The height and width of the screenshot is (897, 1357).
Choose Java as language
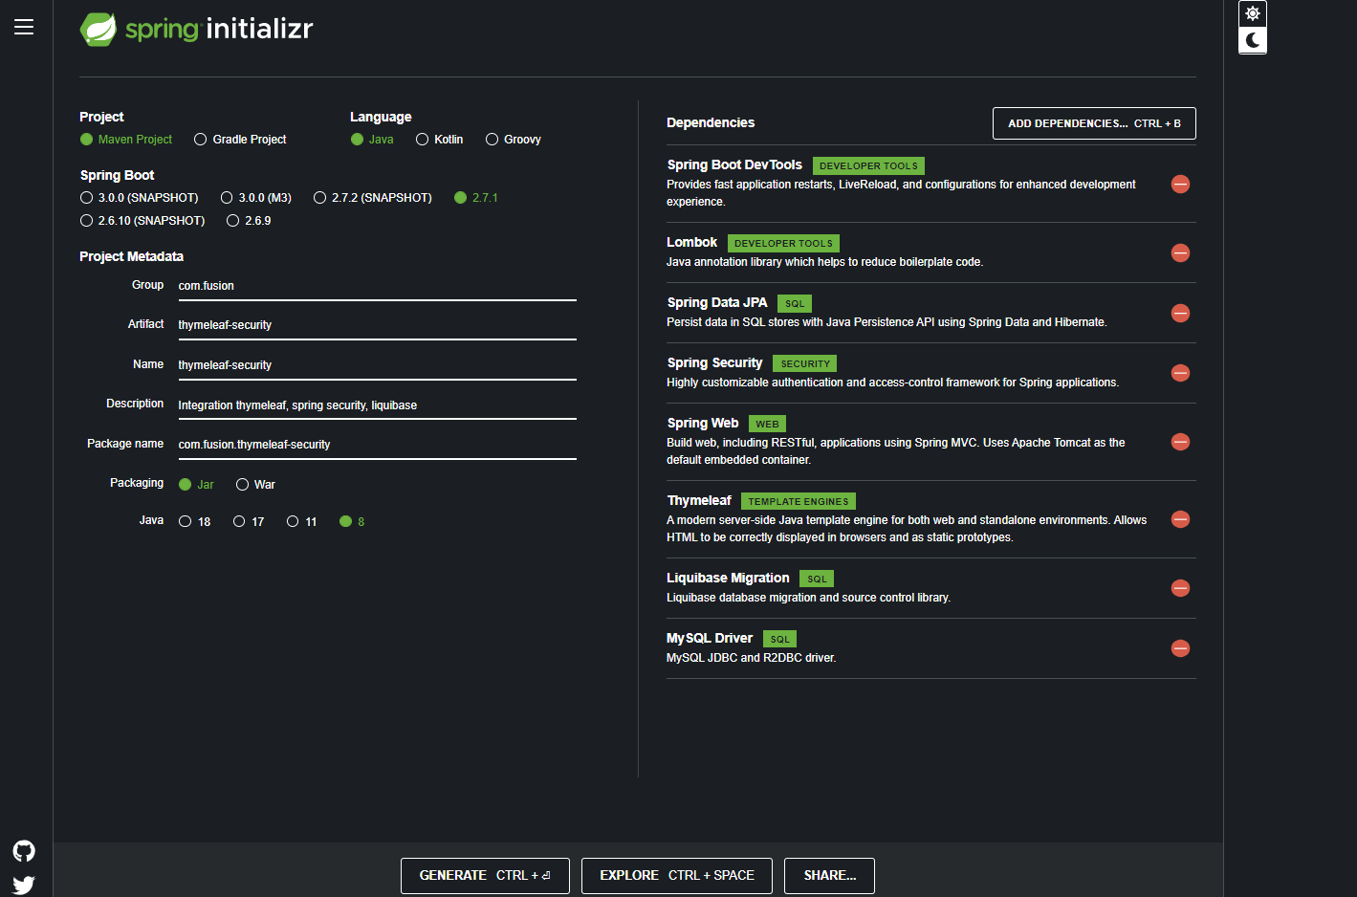pyautogui.click(x=372, y=140)
